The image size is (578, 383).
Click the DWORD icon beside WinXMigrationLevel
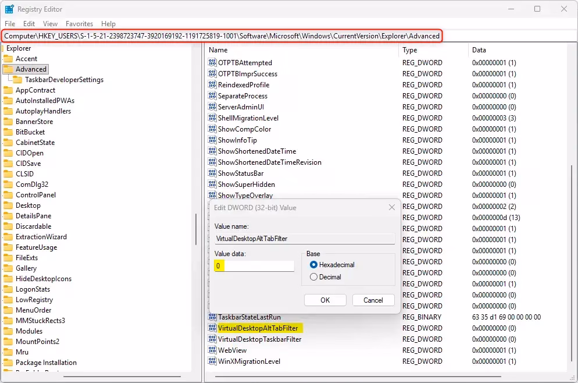212,361
